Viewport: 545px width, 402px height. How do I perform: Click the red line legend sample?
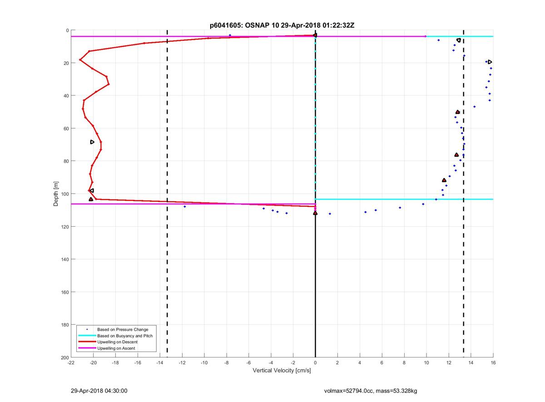coord(87,342)
